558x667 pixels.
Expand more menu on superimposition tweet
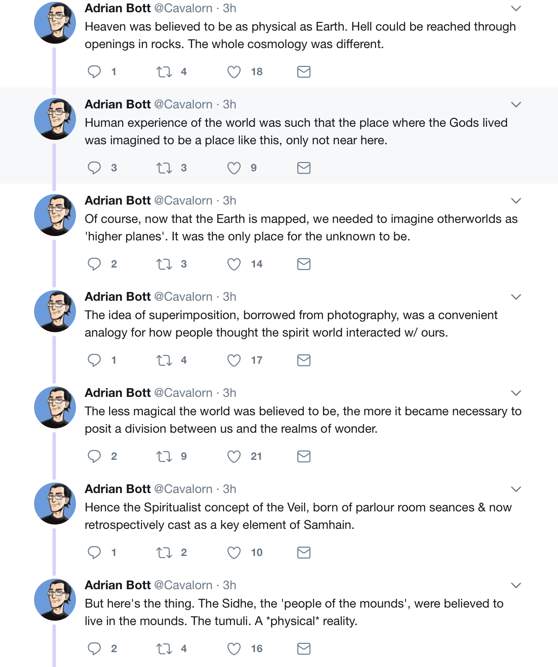pyautogui.click(x=516, y=297)
